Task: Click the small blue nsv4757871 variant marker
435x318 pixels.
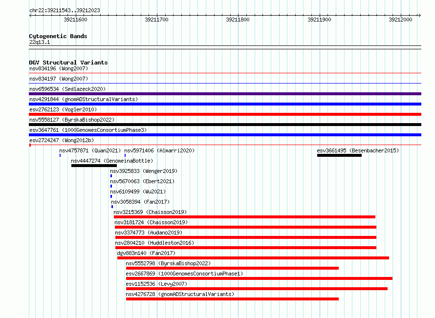Action: pyautogui.click(x=60, y=155)
